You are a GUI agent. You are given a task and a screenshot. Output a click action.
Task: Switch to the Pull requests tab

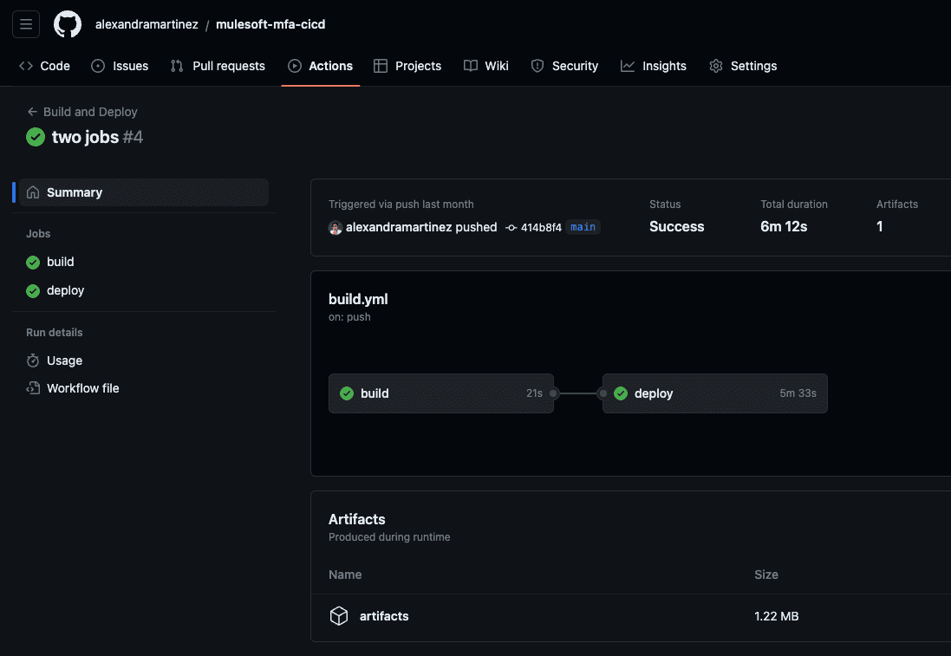[218, 66]
